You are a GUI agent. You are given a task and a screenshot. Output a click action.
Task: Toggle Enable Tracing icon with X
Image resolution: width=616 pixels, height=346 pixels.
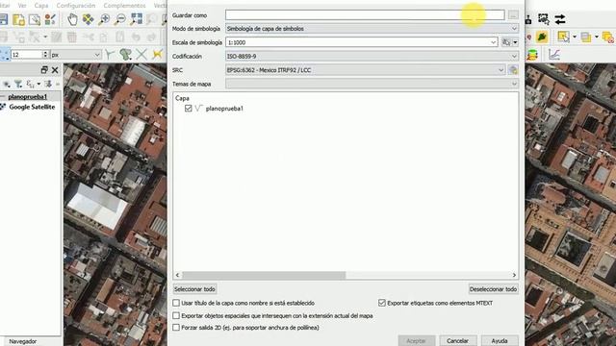point(141,54)
